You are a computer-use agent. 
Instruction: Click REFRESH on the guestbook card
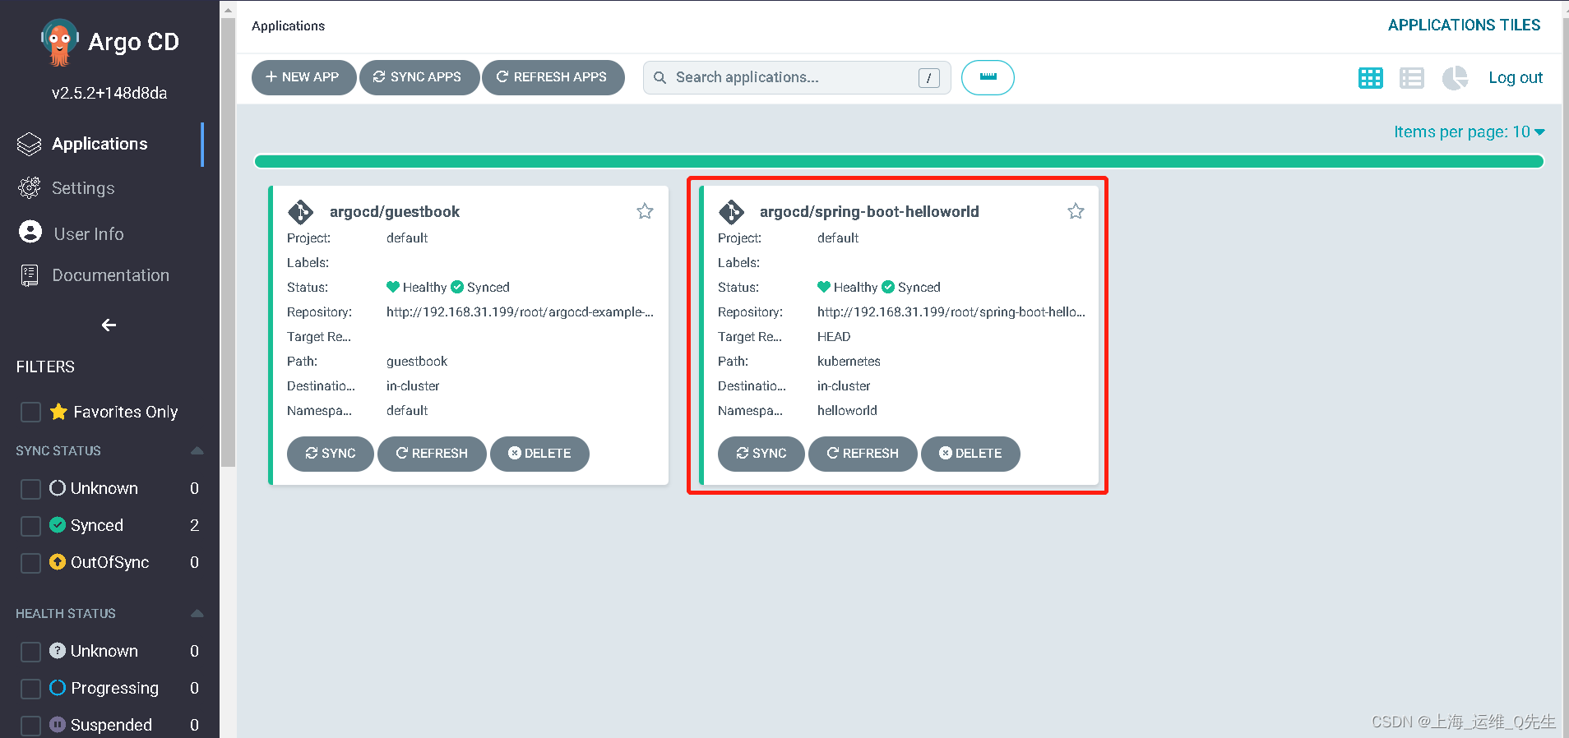tap(432, 454)
